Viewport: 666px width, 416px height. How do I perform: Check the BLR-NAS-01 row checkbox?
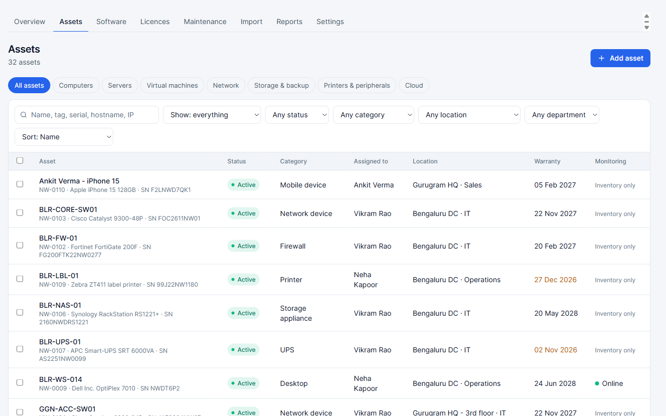click(x=20, y=313)
